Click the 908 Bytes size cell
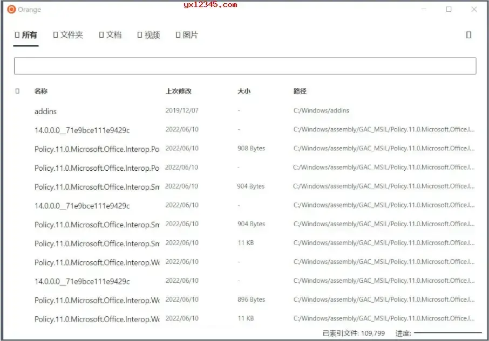489x341 pixels. [x=251, y=148]
